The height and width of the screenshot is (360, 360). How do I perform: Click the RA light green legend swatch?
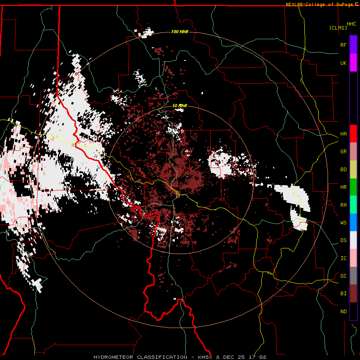click(x=353, y=205)
